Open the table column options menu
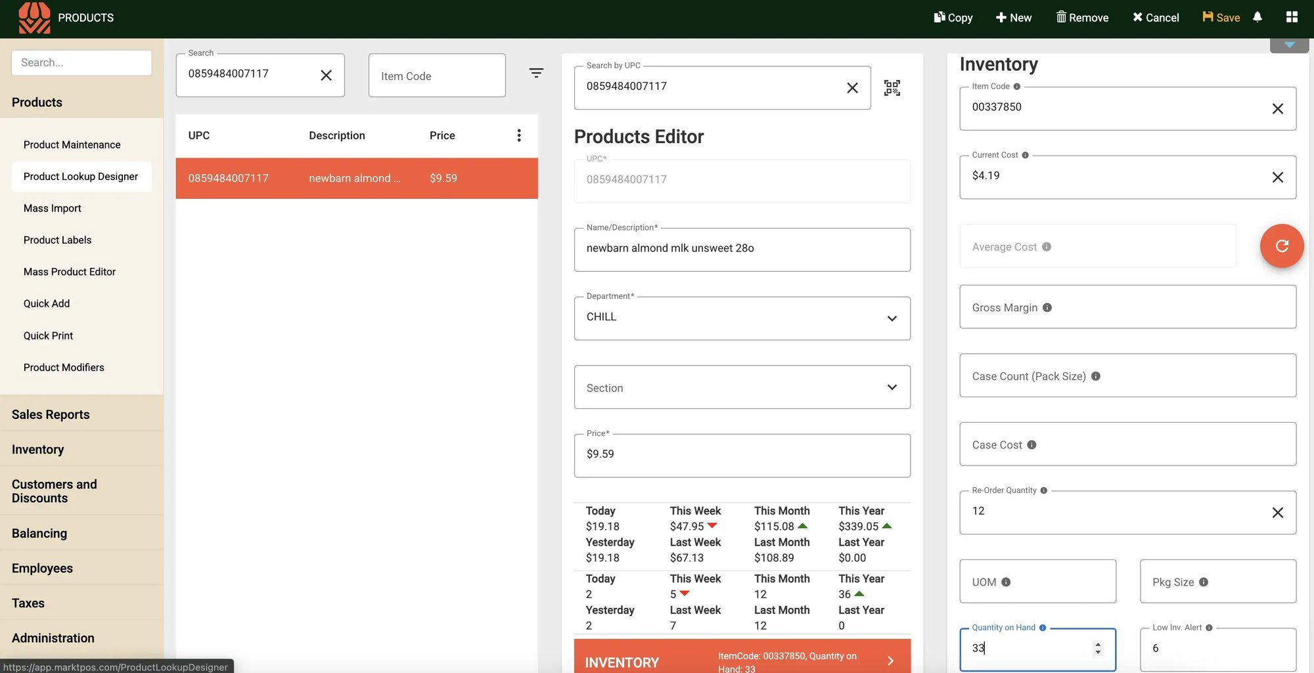The width and height of the screenshot is (1314, 673). click(x=519, y=135)
